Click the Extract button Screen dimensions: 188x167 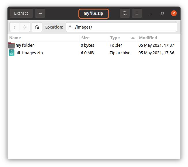(21, 13)
